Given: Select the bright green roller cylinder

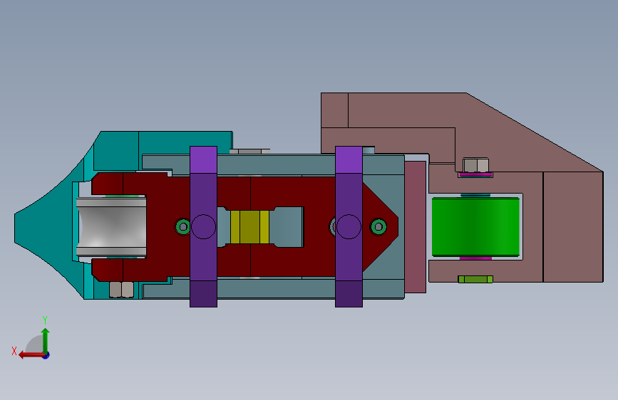Looking at the screenshot, I should [475, 227].
